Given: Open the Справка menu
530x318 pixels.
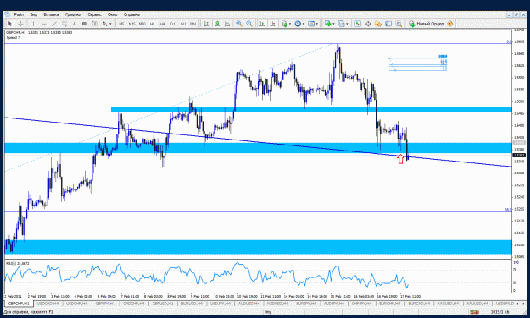Looking at the screenshot, I should [x=131, y=14].
